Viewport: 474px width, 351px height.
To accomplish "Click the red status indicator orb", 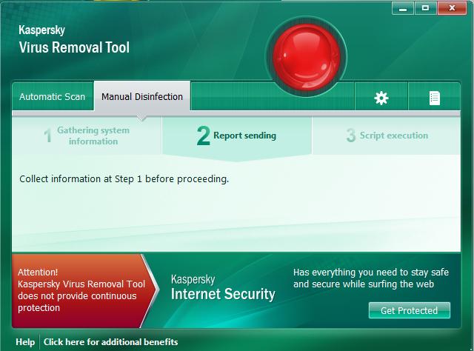I will [306, 57].
